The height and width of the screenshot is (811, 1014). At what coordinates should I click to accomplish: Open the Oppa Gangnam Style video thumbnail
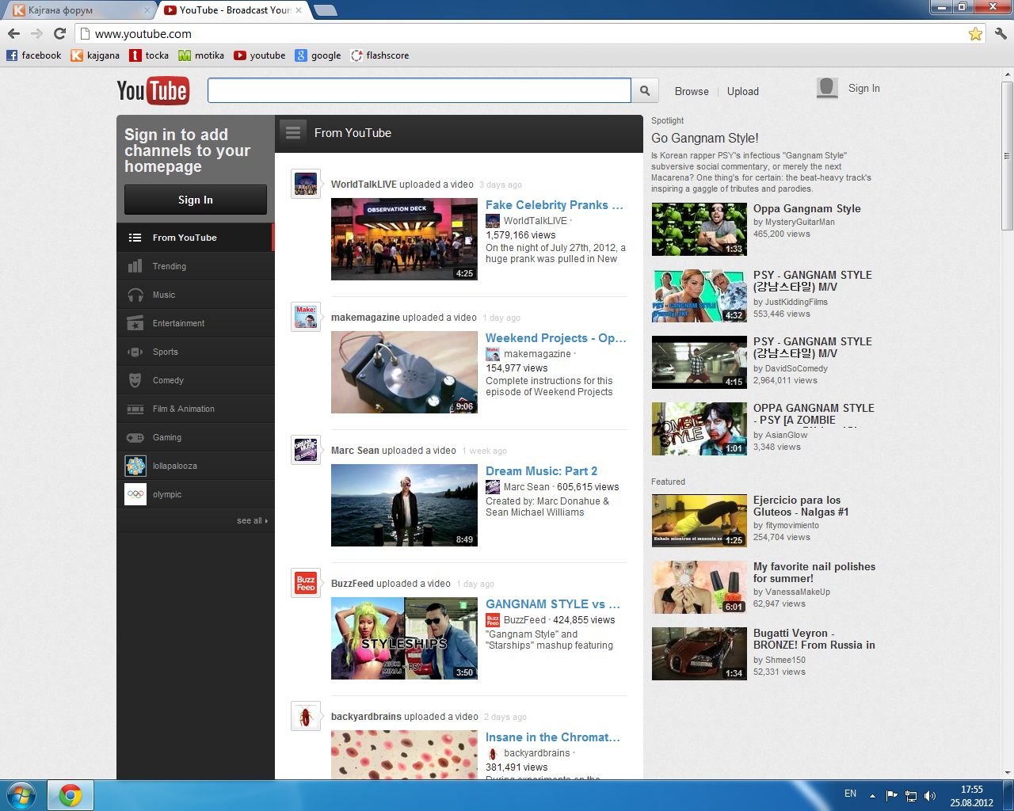(x=699, y=229)
